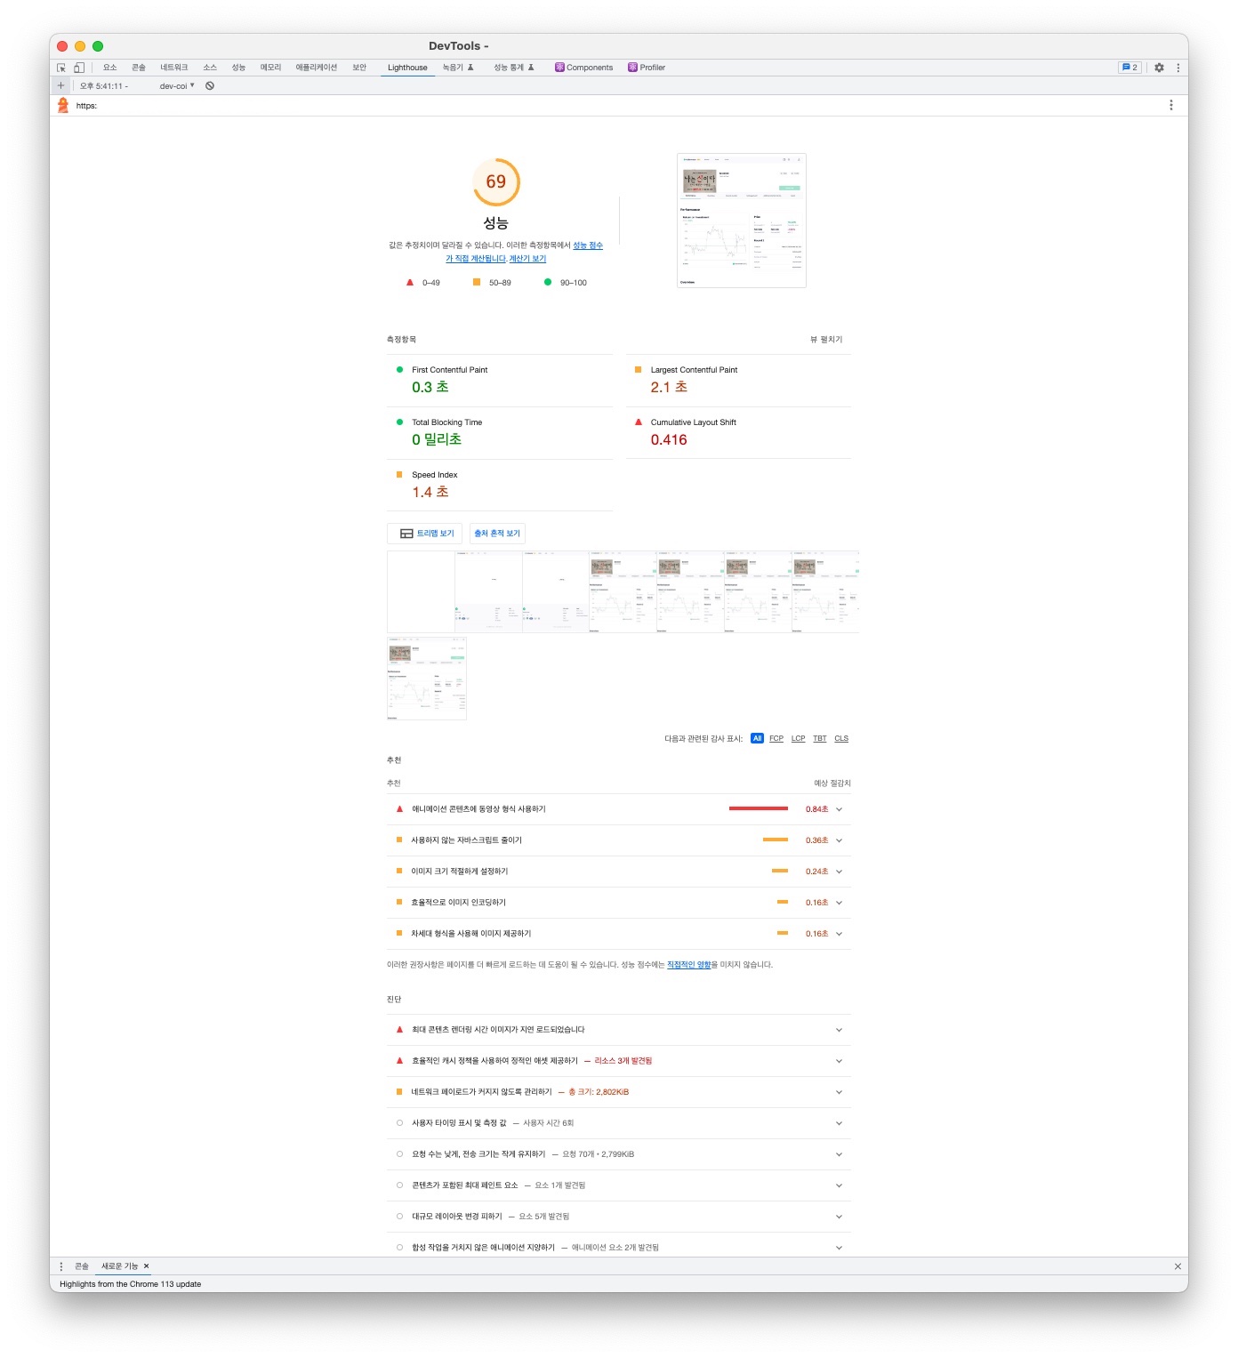Open the React Profiler tab
This screenshot has height=1358, width=1238.
[x=647, y=68]
